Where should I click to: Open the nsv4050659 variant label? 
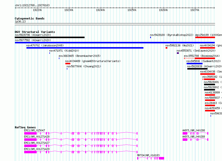(x=213, y=108)
